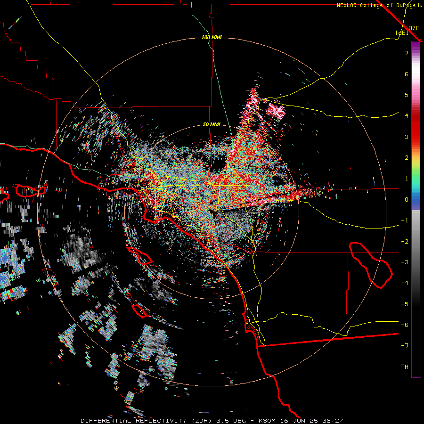Viewport: 424px width, 424px height.
Task: Click the color scale value '-4'
Action: tap(405, 283)
